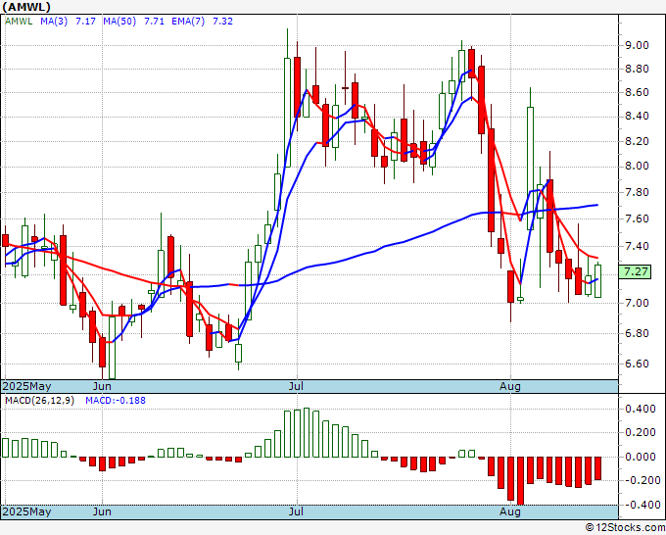This screenshot has height=535, width=666.
Task: Click the -0.200 MACD axis label
Action: coord(642,480)
